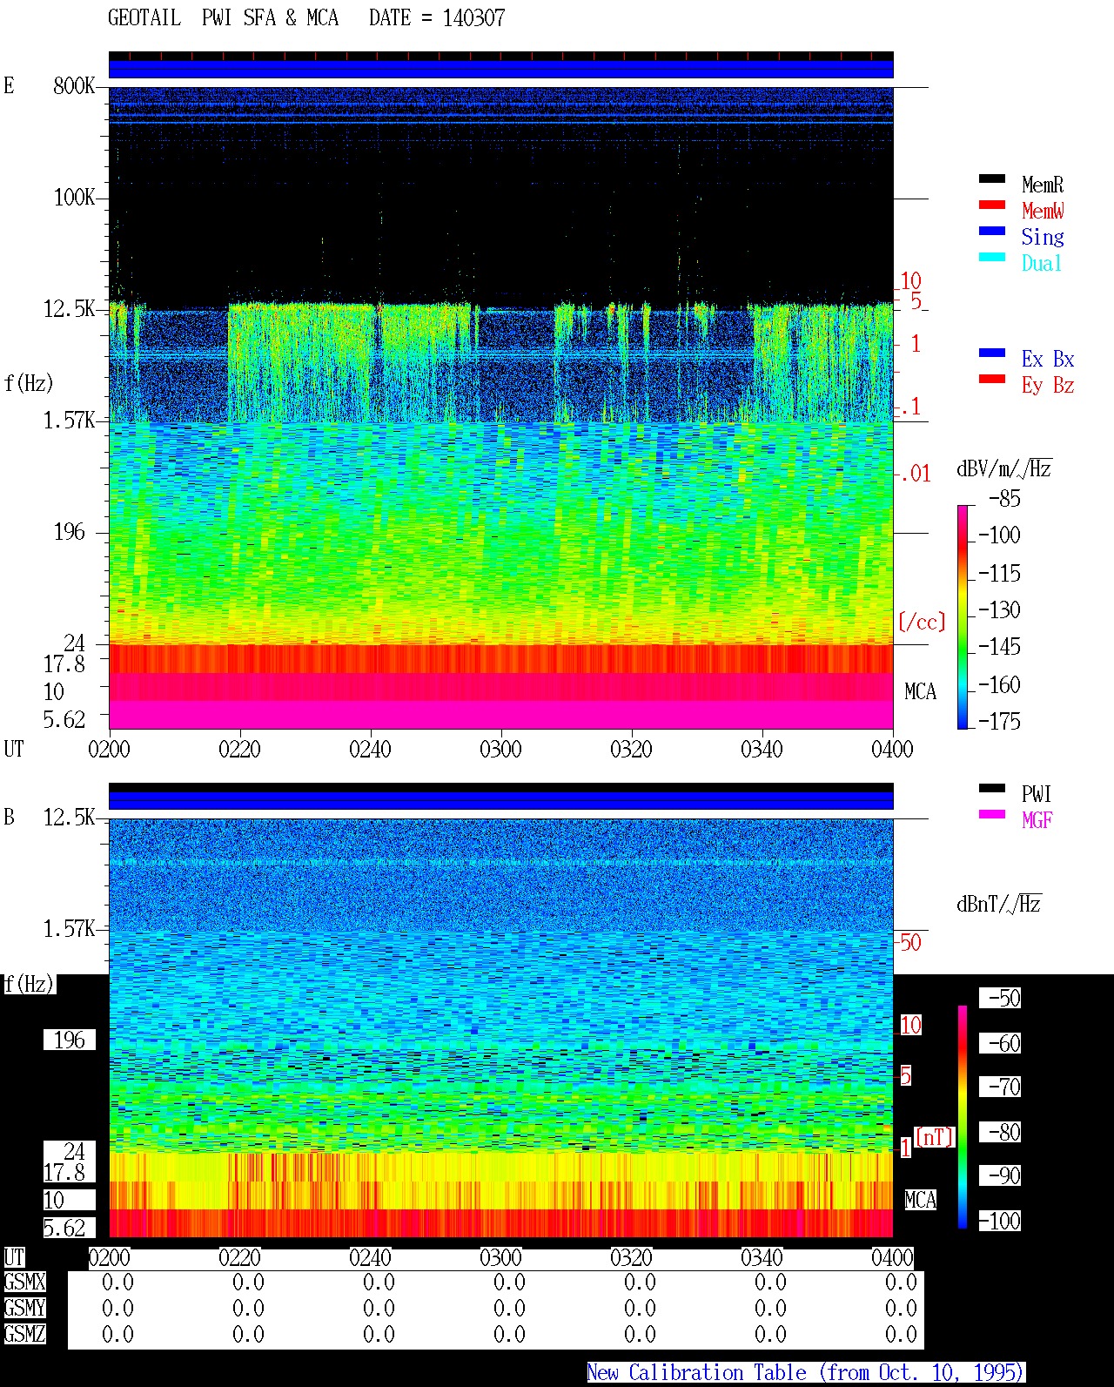Click 0320 tick on B panel time axis

(632, 1257)
